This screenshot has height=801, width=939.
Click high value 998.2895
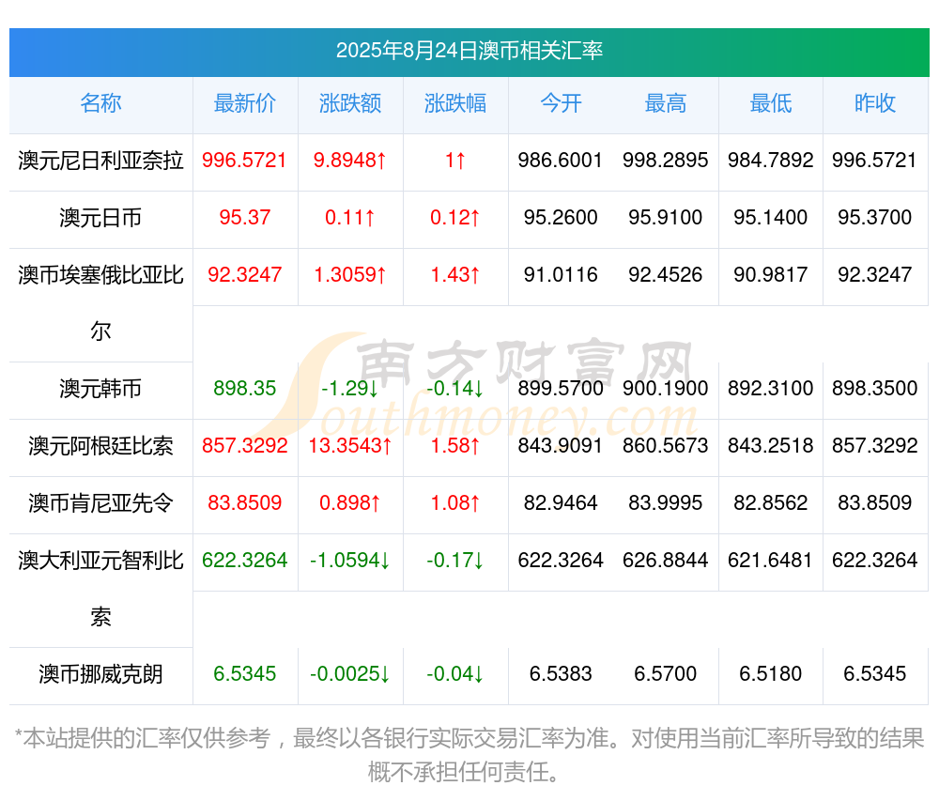point(666,161)
